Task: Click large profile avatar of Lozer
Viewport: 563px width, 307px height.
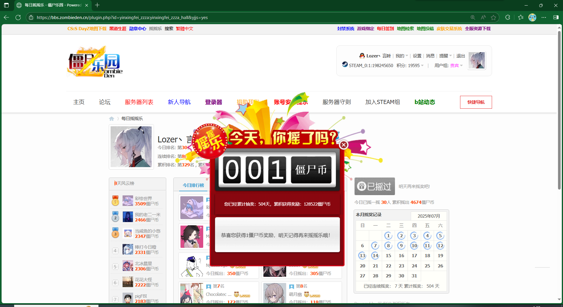Action: pos(131,147)
